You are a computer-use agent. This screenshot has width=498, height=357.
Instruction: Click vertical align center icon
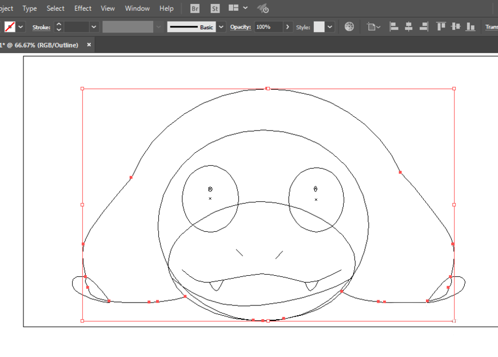[456, 27]
